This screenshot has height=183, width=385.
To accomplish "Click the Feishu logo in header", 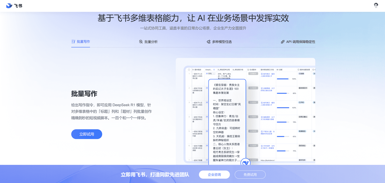I will (x=14, y=6).
